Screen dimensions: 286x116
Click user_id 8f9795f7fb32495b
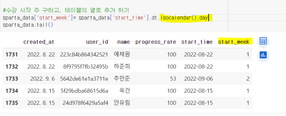(86, 67)
